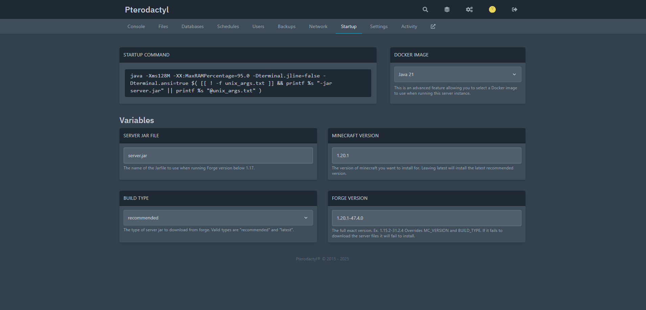Click the Minecraft version description text

[x=422, y=171]
